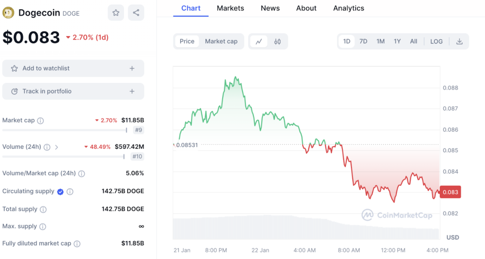Click the 0.083 current price chart label
This screenshot has height=259, width=485.
[x=450, y=192]
